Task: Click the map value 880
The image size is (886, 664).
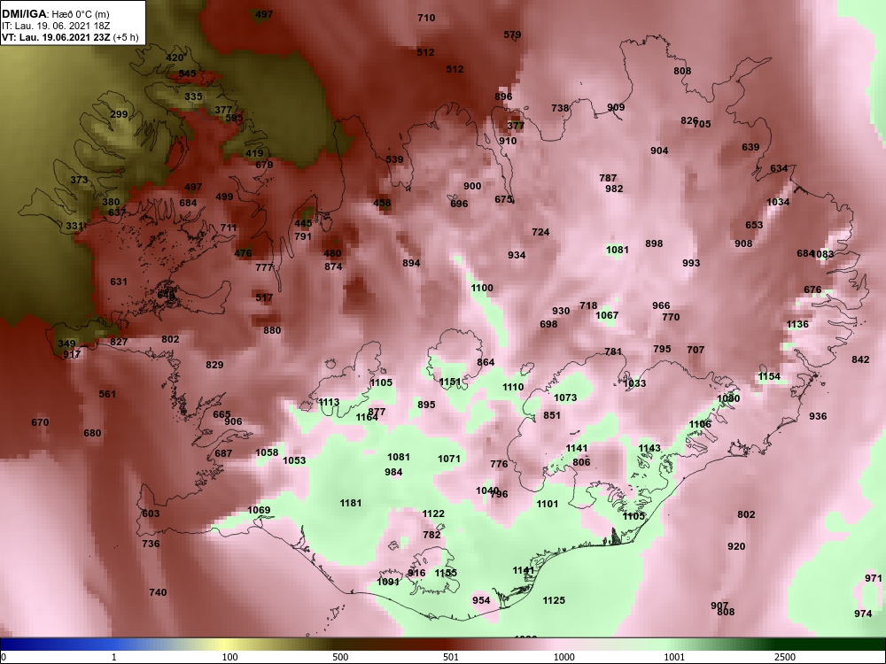Action: coord(272,330)
